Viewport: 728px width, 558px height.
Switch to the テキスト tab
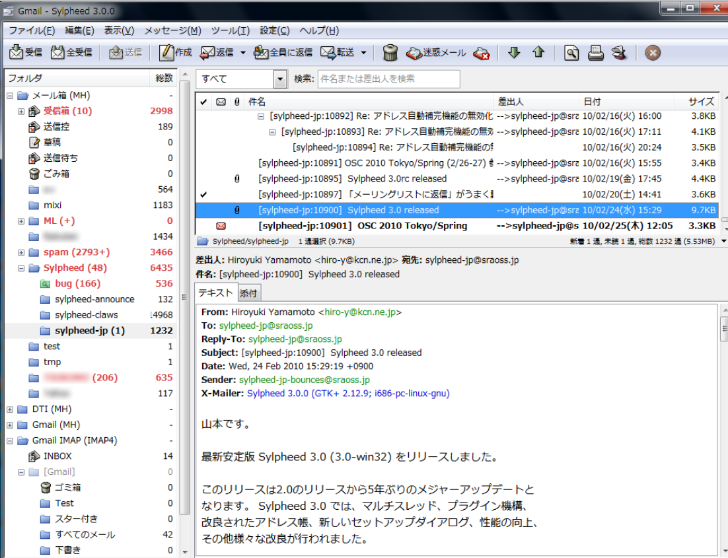coord(215,293)
